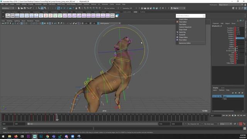Click the Reset ALL shelf button
Viewport: 247px width, 139px height.
[60, 15]
